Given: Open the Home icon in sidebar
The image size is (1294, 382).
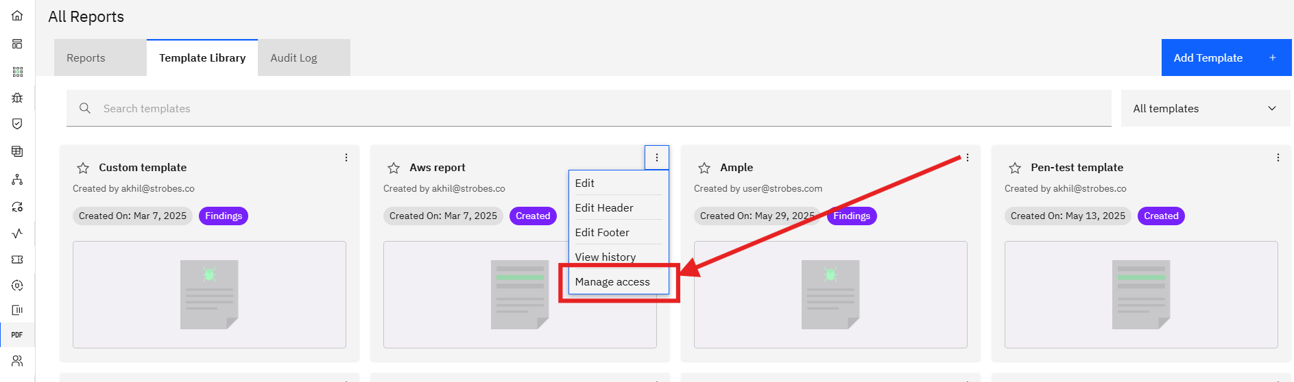Looking at the screenshot, I should tap(17, 16).
